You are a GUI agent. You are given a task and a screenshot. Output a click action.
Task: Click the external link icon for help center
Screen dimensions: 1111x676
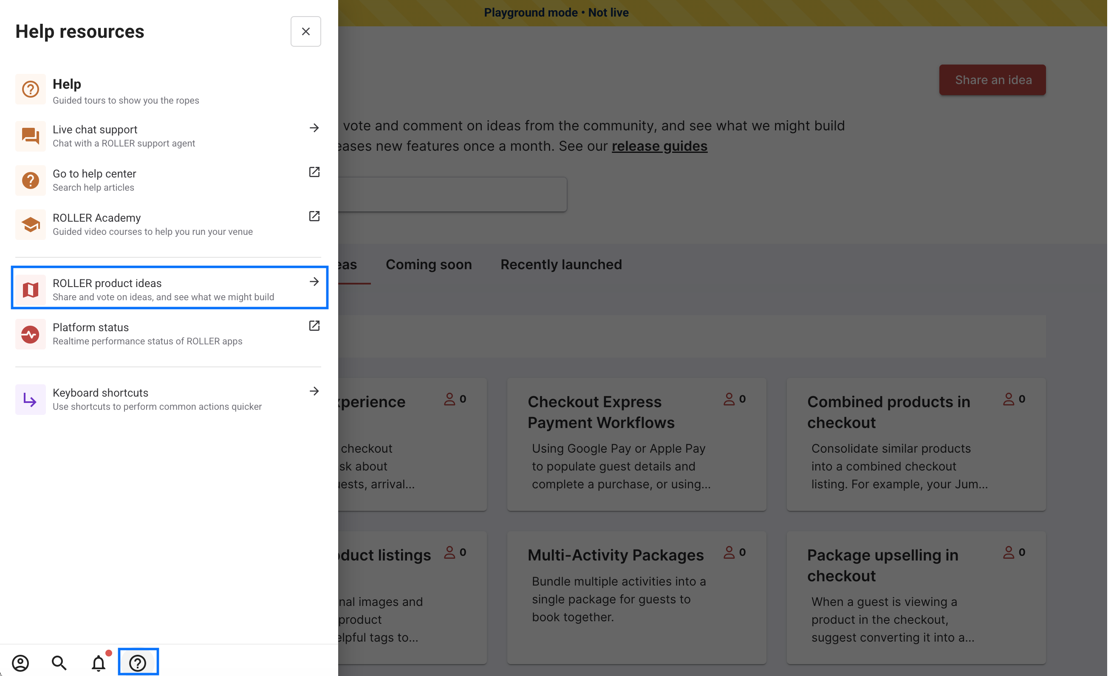pos(314,172)
